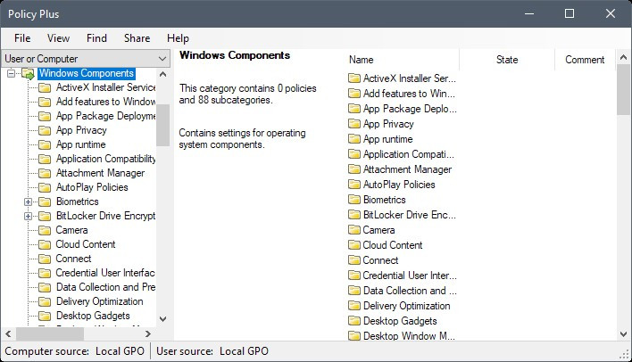Click the AutoPlay Policies folder icon in tree
The height and width of the screenshot is (362, 632).
[x=45, y=187]
